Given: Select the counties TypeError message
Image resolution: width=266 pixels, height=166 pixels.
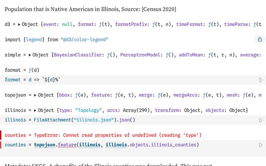Looking at the screenshot, I should [103, 135].
